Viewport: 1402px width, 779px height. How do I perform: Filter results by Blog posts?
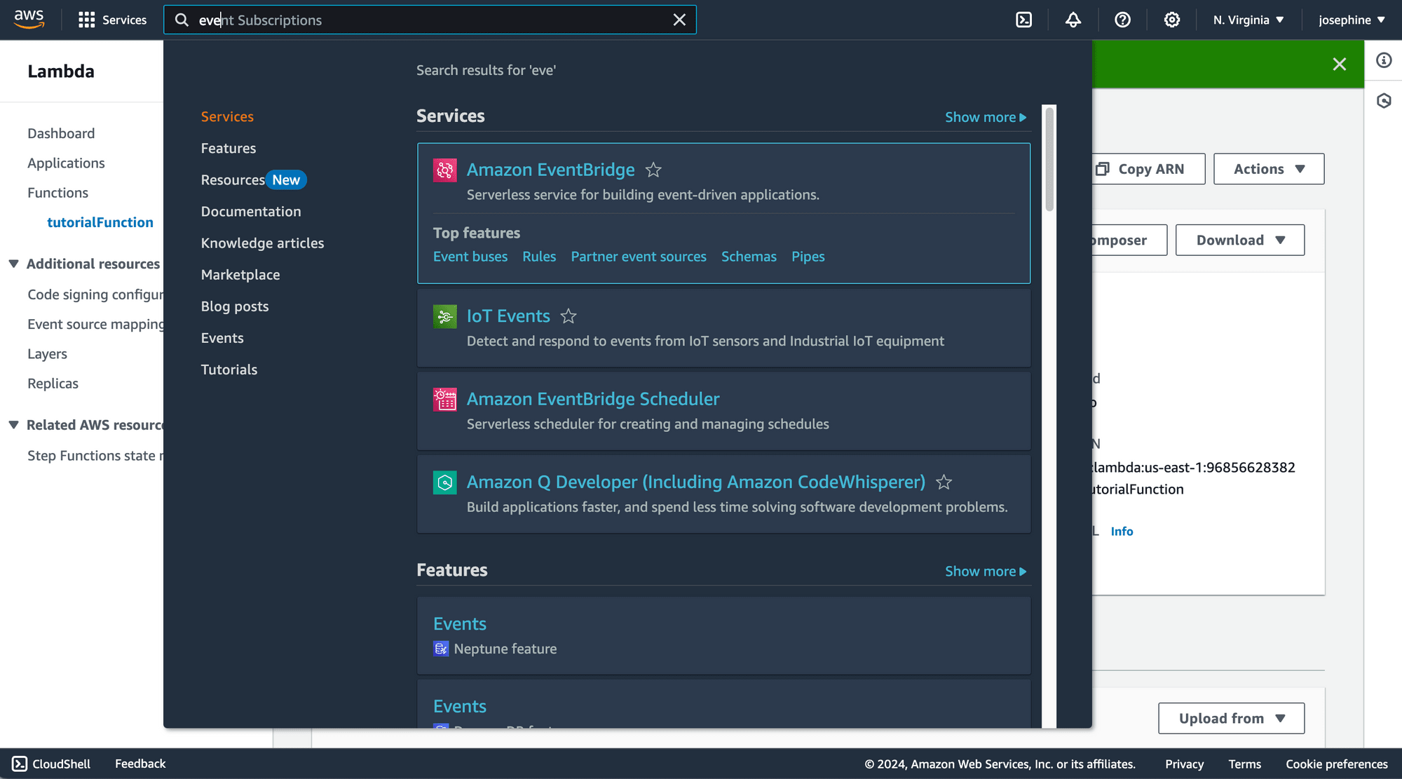[235, 306]
